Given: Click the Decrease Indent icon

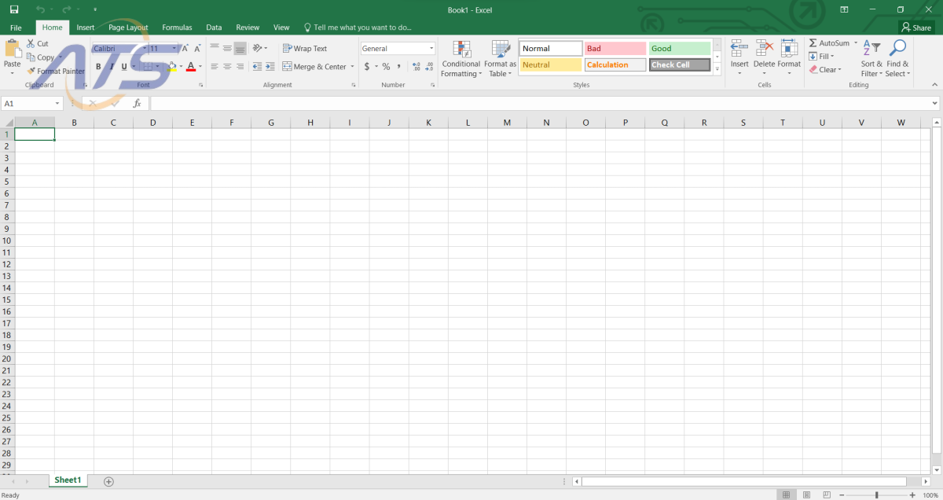Looking at the screenshot, I should pyautogui.click(x=257, y=67).
